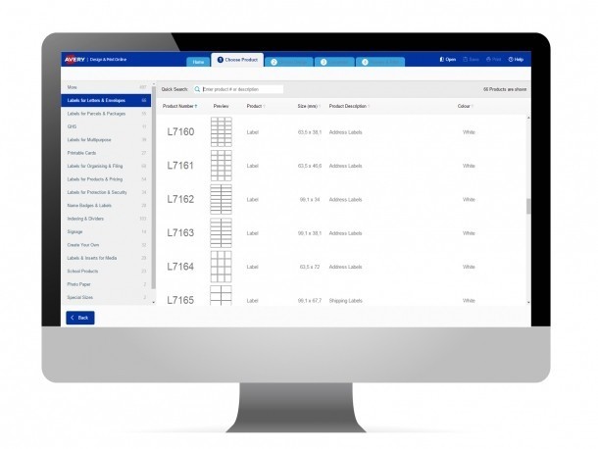Open Indexing & Dividers category

point(88,218)
